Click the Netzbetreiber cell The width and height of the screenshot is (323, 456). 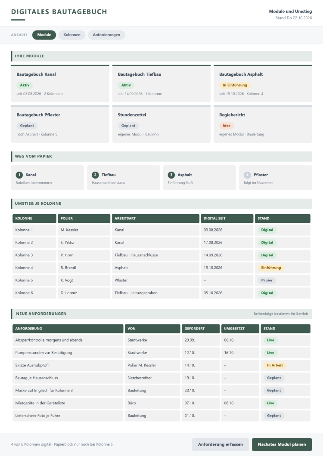pyautogui.click(x=152, y=378)
